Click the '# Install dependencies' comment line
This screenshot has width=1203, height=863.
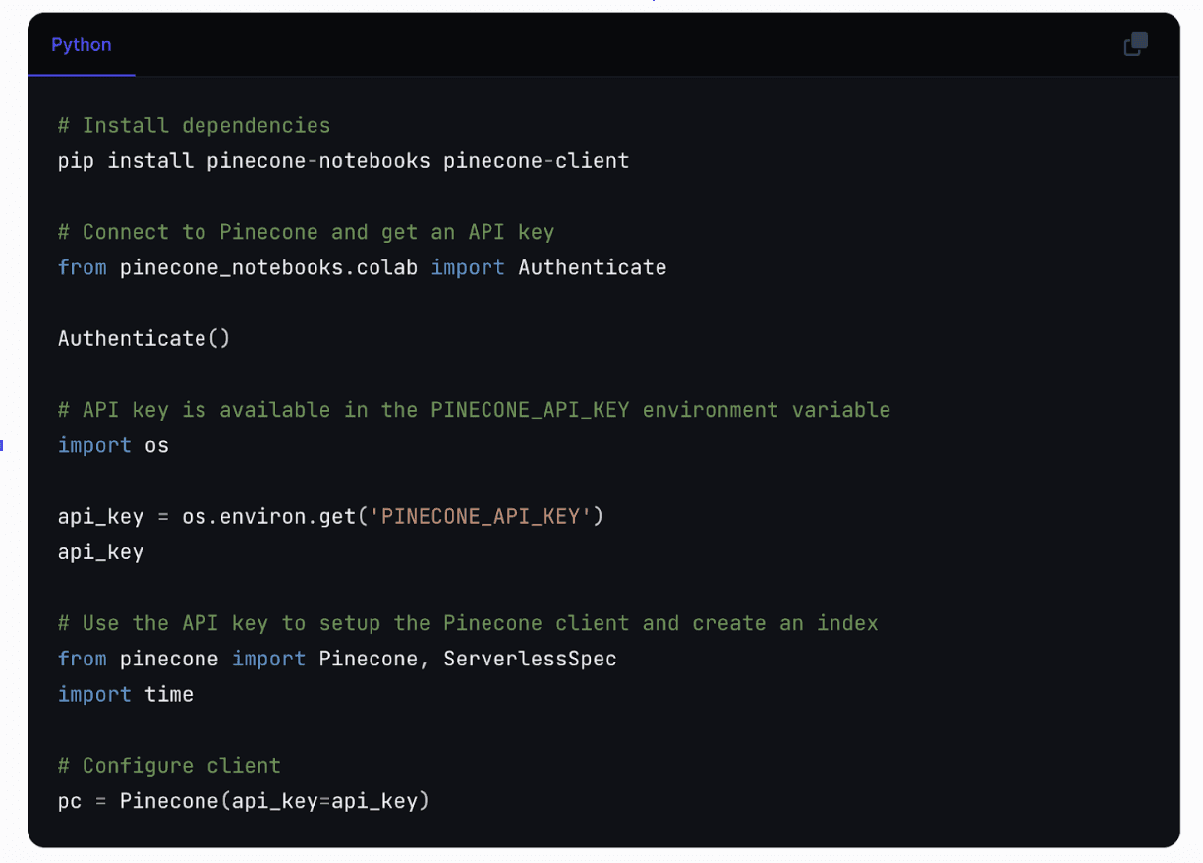(194, 126)
